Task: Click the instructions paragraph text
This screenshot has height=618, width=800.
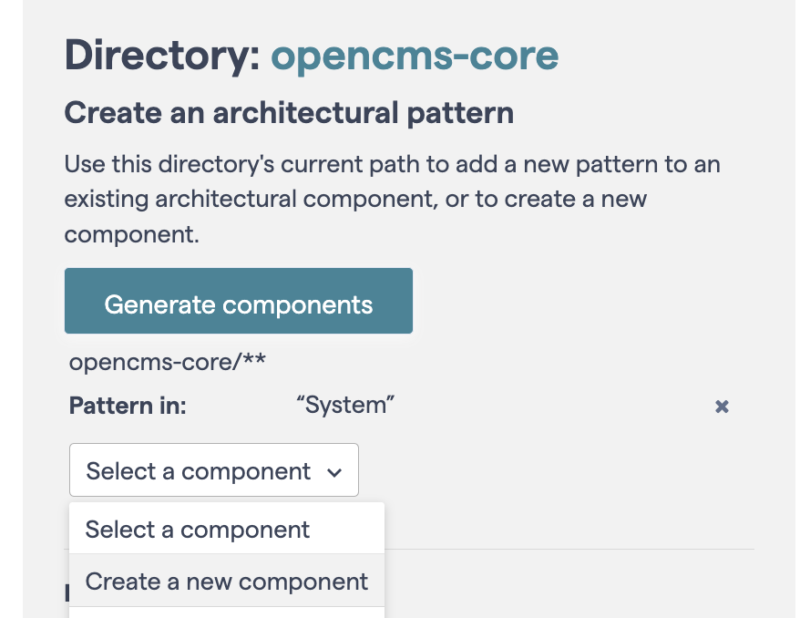Action: [x=392, y=199]
